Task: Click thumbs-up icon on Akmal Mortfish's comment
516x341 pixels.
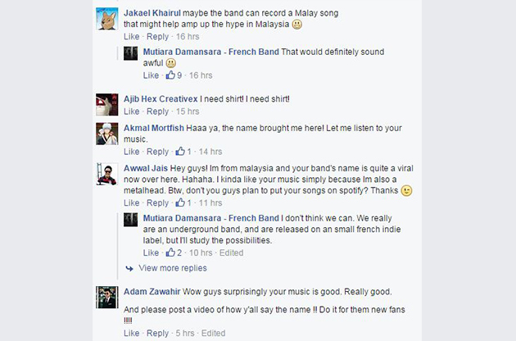Action: tap(180, 152)
